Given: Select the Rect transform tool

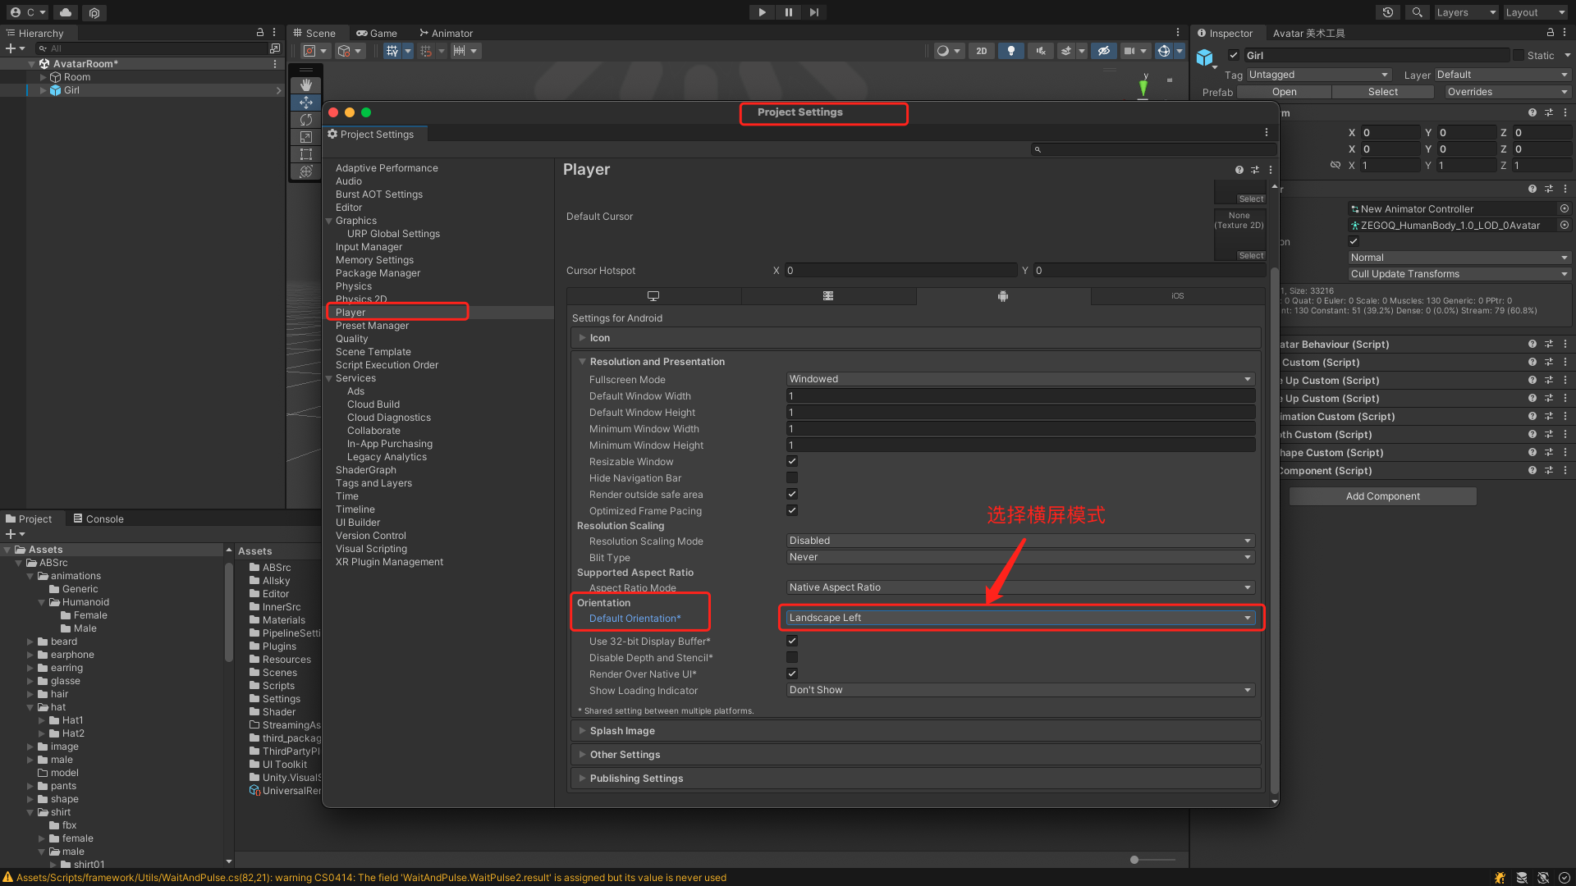Looking at the screenshot, I should 306,154.
